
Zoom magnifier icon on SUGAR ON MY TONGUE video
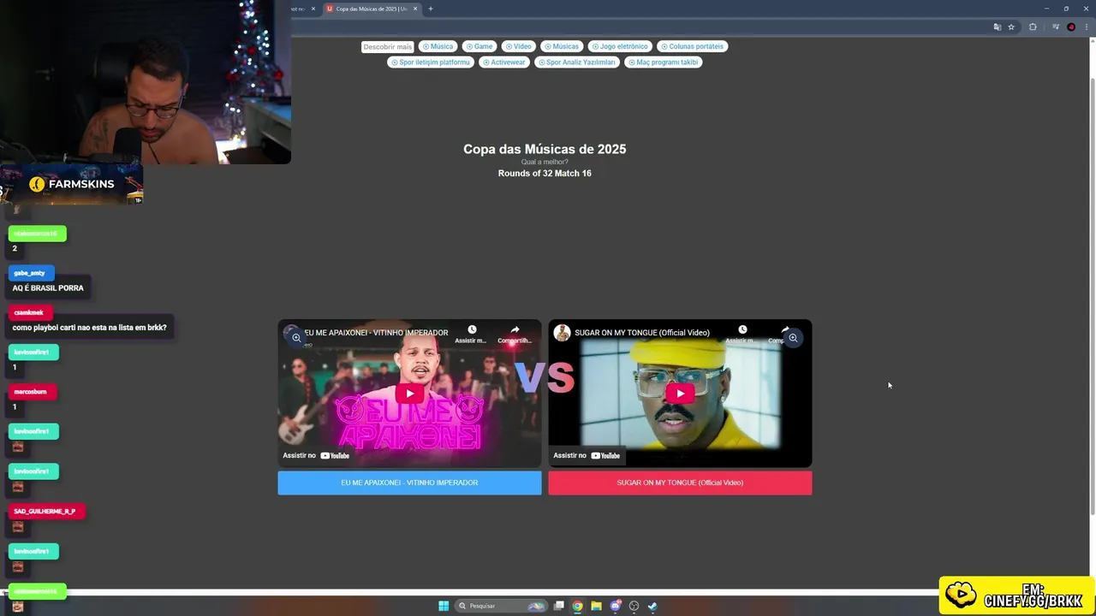pos(793,338)
